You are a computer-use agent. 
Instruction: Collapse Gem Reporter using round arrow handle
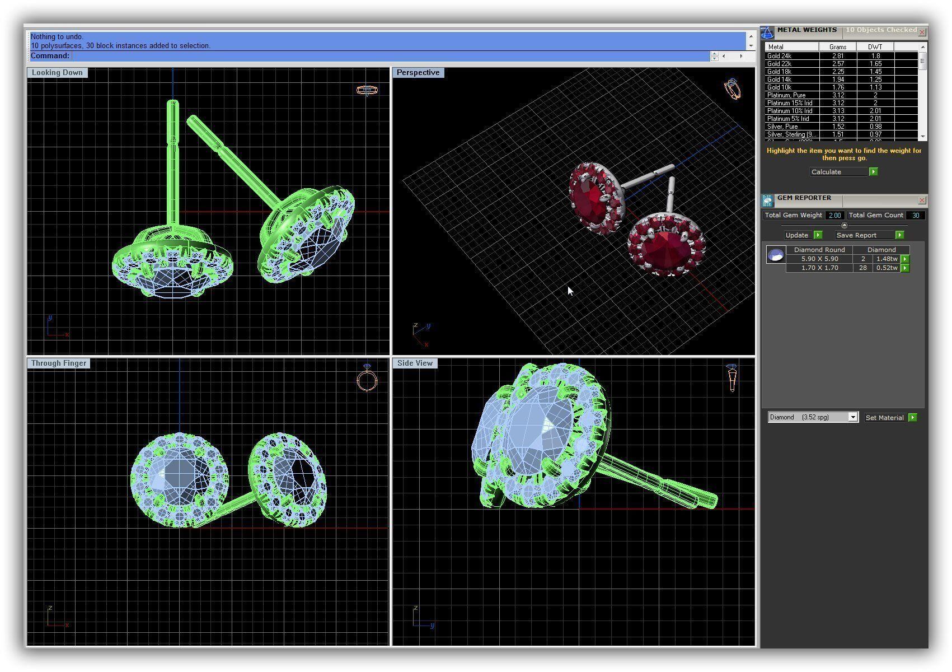[x=845, y=225]
